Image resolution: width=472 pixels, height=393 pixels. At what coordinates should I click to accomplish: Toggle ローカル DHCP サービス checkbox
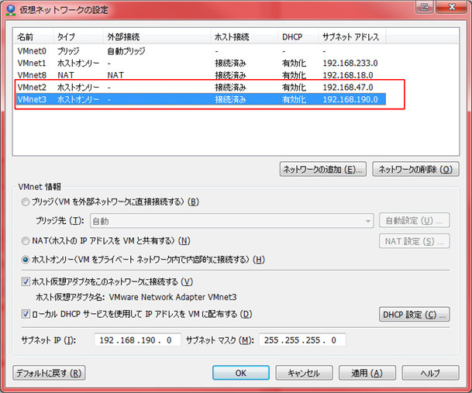(27, 314)
